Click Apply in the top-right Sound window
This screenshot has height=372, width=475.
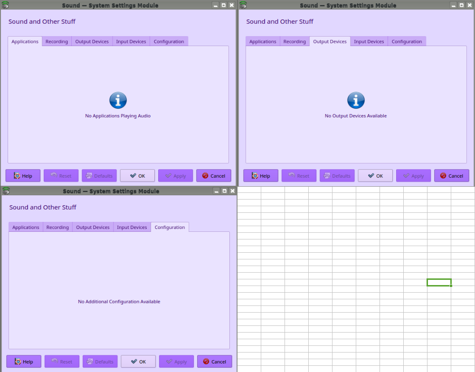[413, 176]
